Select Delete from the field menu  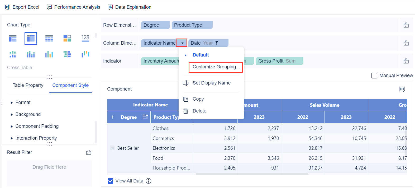point(199,111)
